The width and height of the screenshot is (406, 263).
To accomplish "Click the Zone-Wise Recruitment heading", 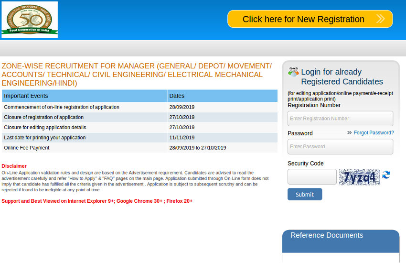I will [x=137, y=75].
